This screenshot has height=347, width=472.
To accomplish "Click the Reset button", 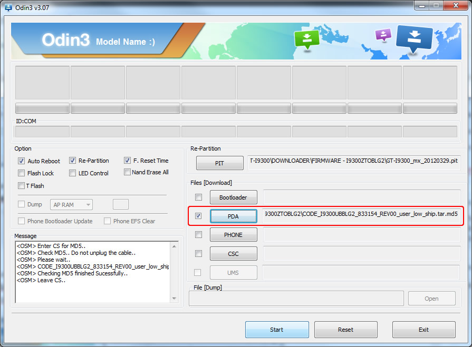I will 346,330.
